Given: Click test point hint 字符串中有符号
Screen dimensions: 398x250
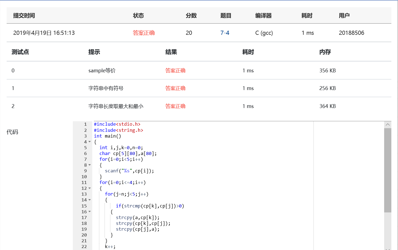Looking at the screenshot, I should coord(106,88).
